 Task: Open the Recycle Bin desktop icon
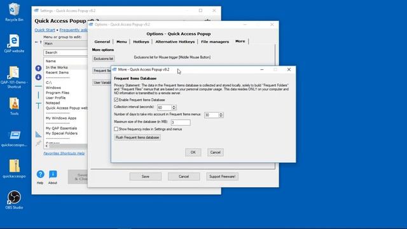[14, 12]
